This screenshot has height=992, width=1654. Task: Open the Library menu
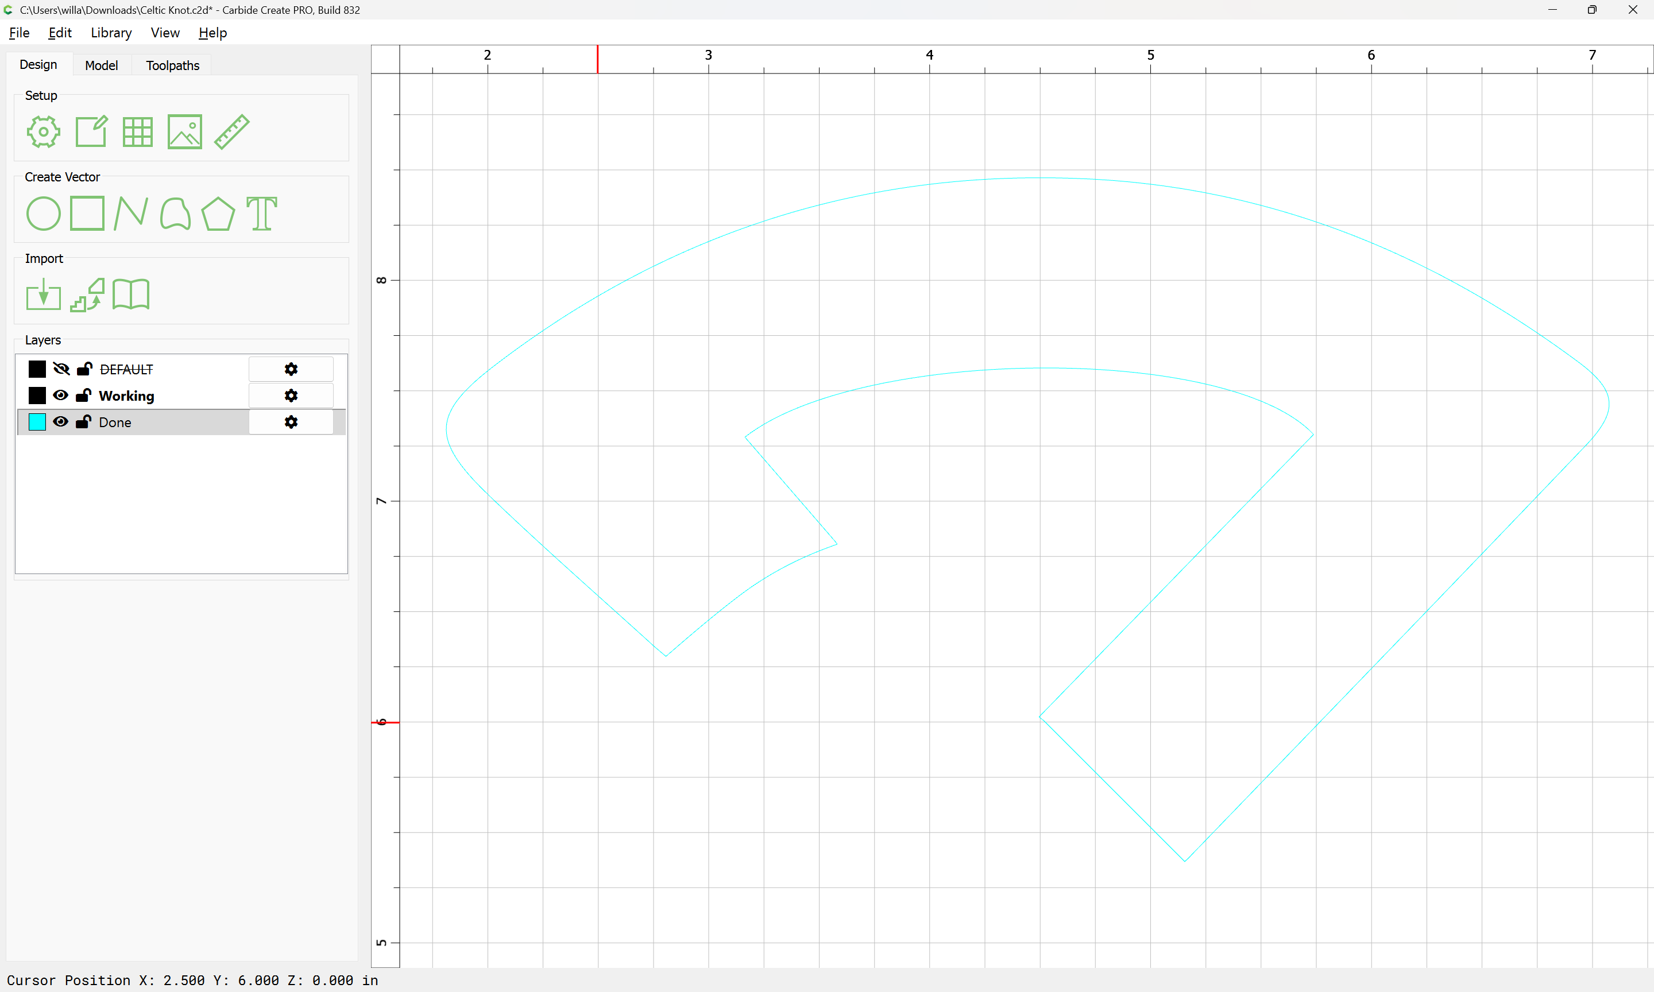pos(111,33)
